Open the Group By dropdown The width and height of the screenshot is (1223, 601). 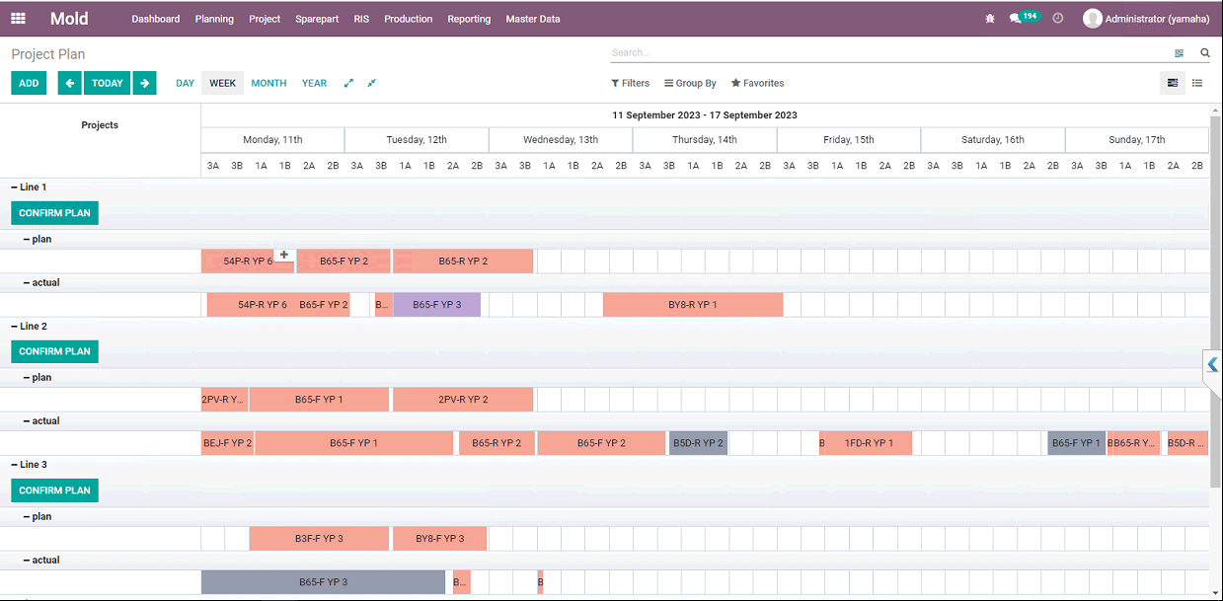click(x=690, y=83)
